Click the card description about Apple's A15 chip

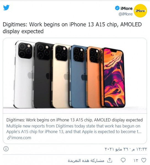(x=74, y=129)
